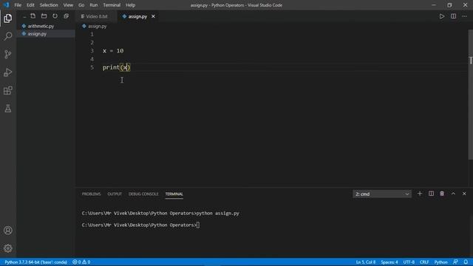Open the File menu
473x266 pixels.
(x=18, y=5)
